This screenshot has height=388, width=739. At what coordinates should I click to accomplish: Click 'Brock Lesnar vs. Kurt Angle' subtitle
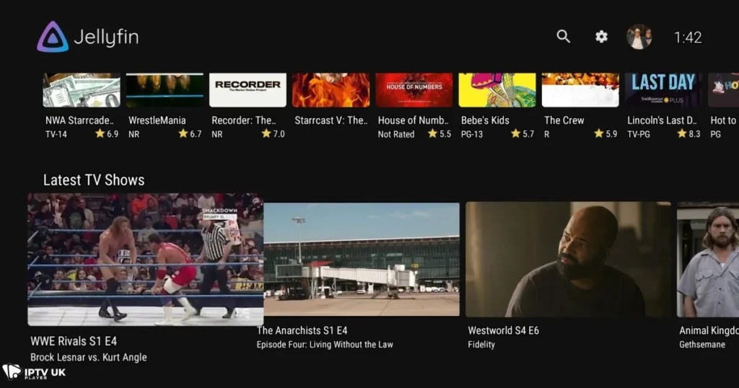pyautogui.click(x=89, y=358)
